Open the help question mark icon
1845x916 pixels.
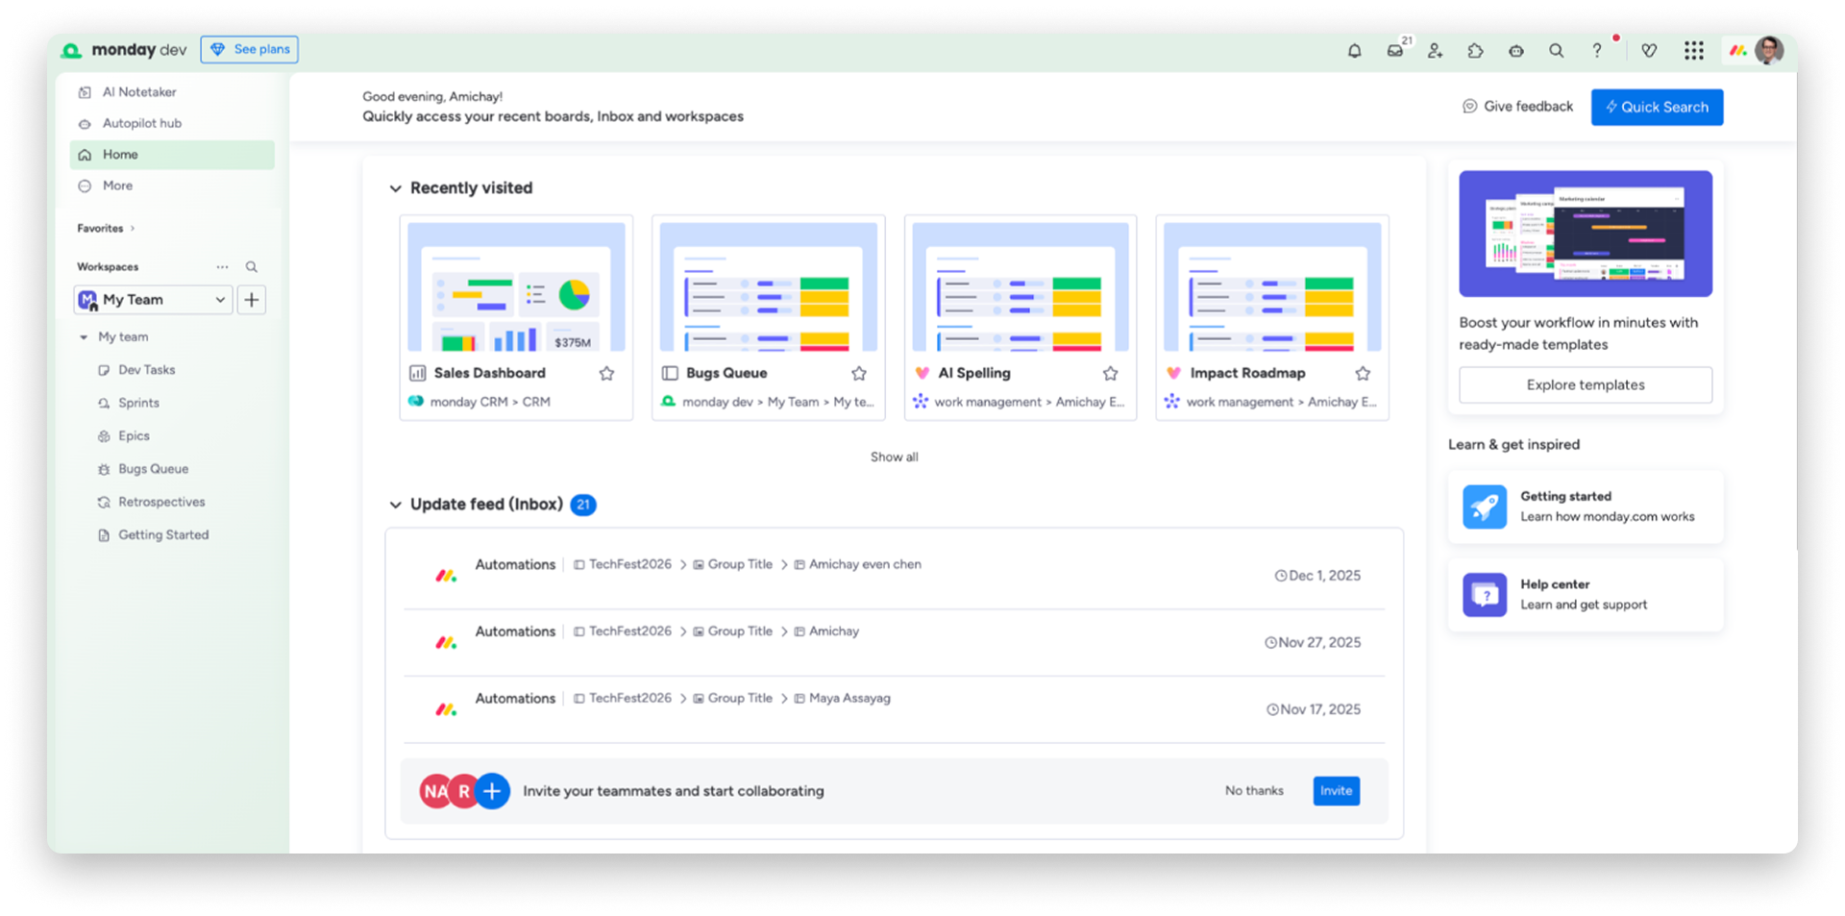click(1597, 51)
